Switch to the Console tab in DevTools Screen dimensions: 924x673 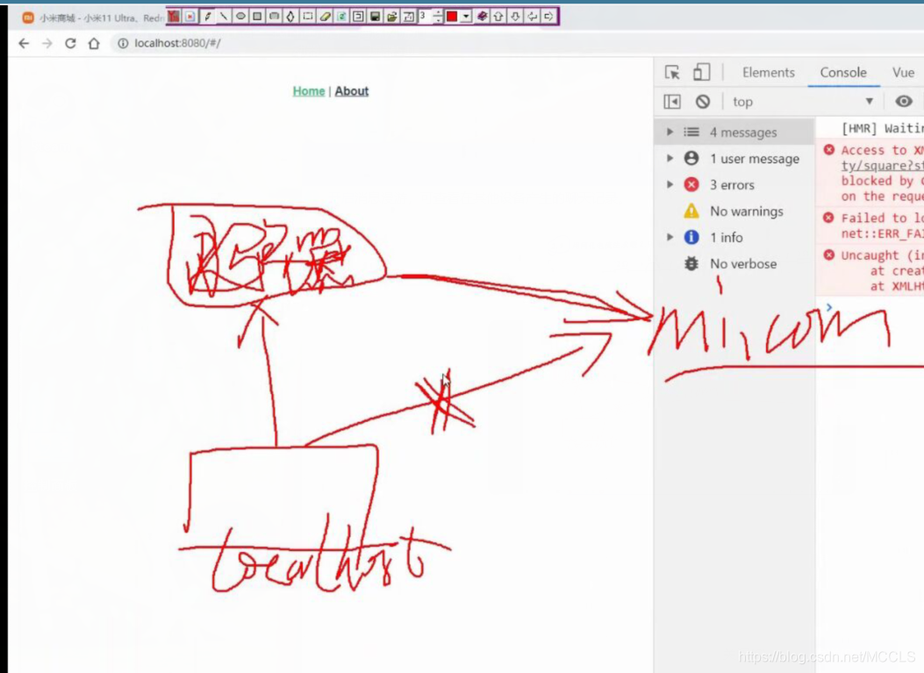pyautogui.click(x=843, y=73)
